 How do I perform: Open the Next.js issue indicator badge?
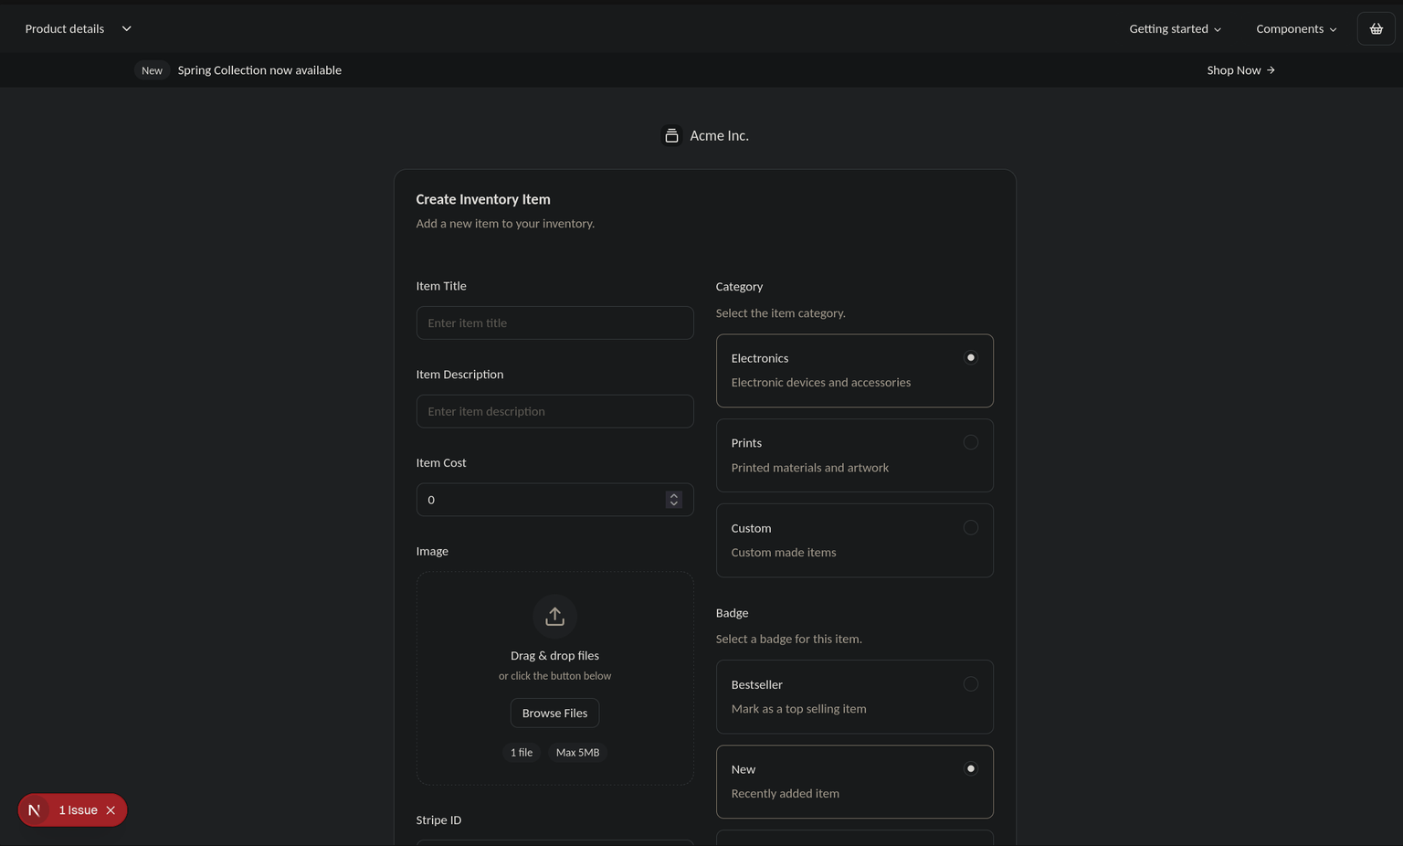coord(35,809)
